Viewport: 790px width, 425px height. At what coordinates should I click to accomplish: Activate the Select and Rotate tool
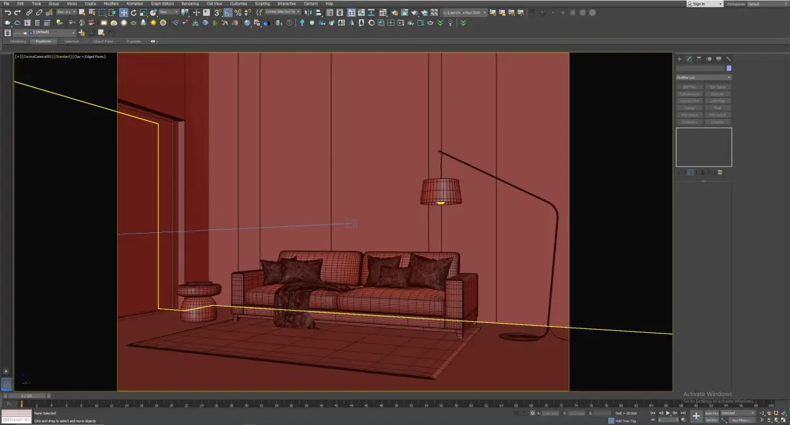point(134,12)
